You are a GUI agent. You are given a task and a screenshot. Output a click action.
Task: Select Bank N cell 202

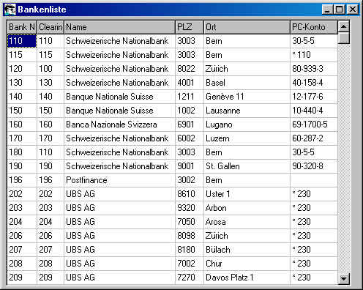coord(22,194)
